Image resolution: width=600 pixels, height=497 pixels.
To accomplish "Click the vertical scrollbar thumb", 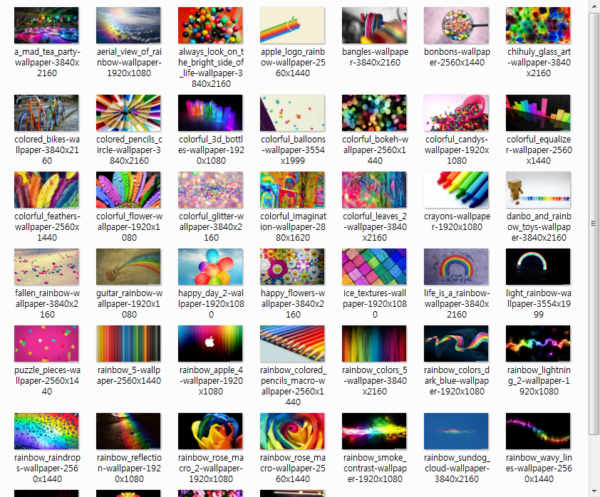I will [x=594, y=224].
